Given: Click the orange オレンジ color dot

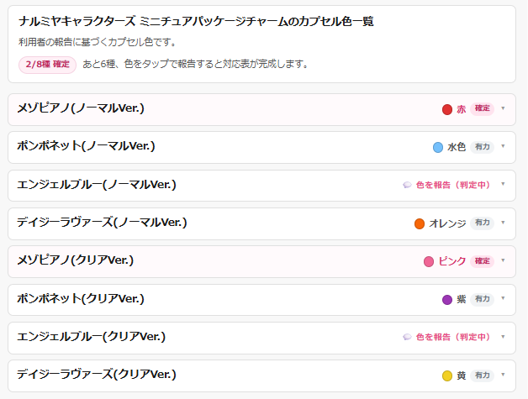Looking at the screenshot, I should tap(420, 223).
